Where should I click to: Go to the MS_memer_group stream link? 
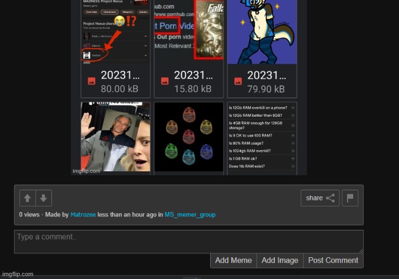click(x=190, y=215)
